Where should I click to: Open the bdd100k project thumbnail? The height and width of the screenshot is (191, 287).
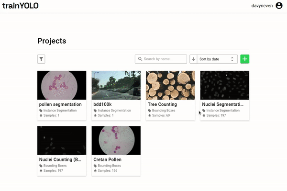(x=116, y=85)
